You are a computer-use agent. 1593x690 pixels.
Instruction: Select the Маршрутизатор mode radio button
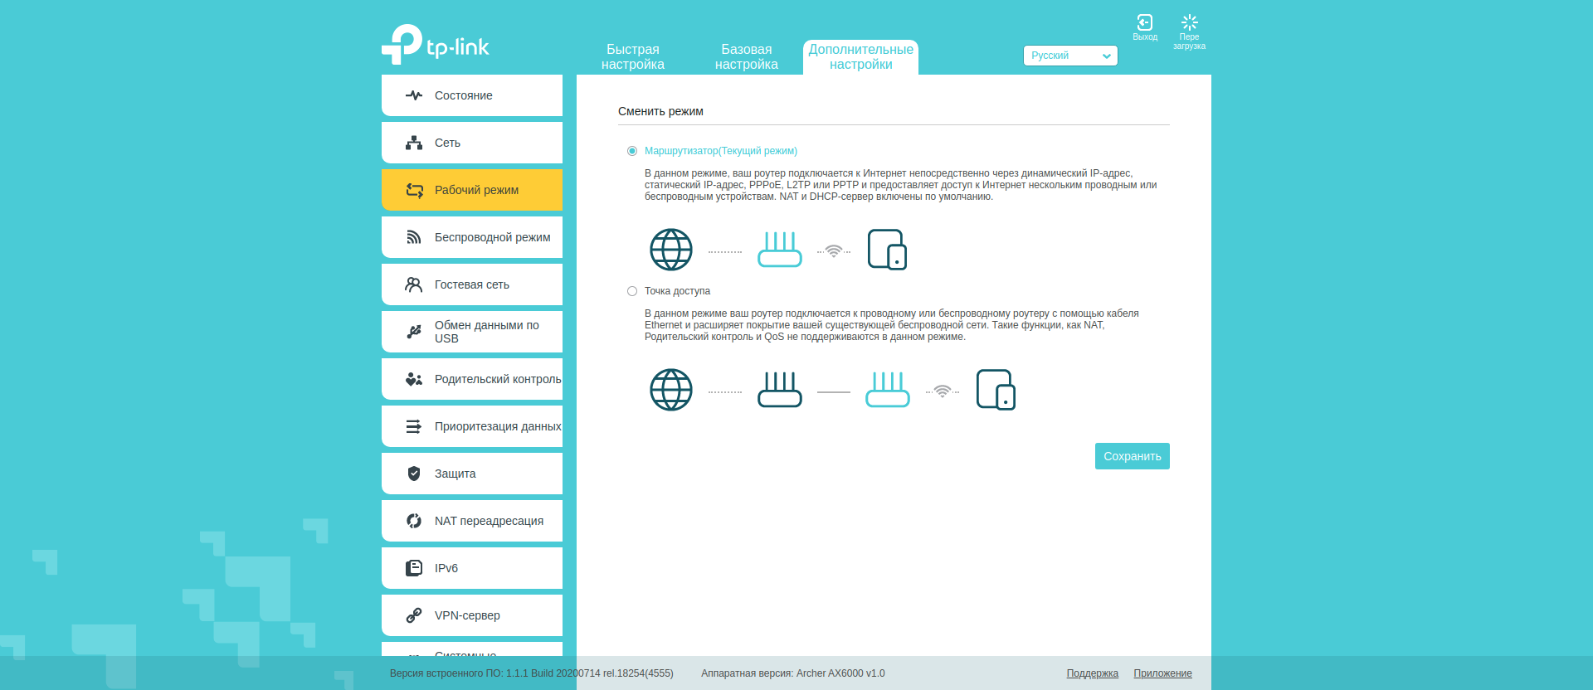[632, 151]
